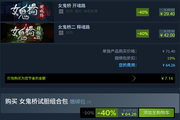Click the green arrow in savings bar
Image resolution: width=180 pixels, height=120 pixels.
(133, 78)
